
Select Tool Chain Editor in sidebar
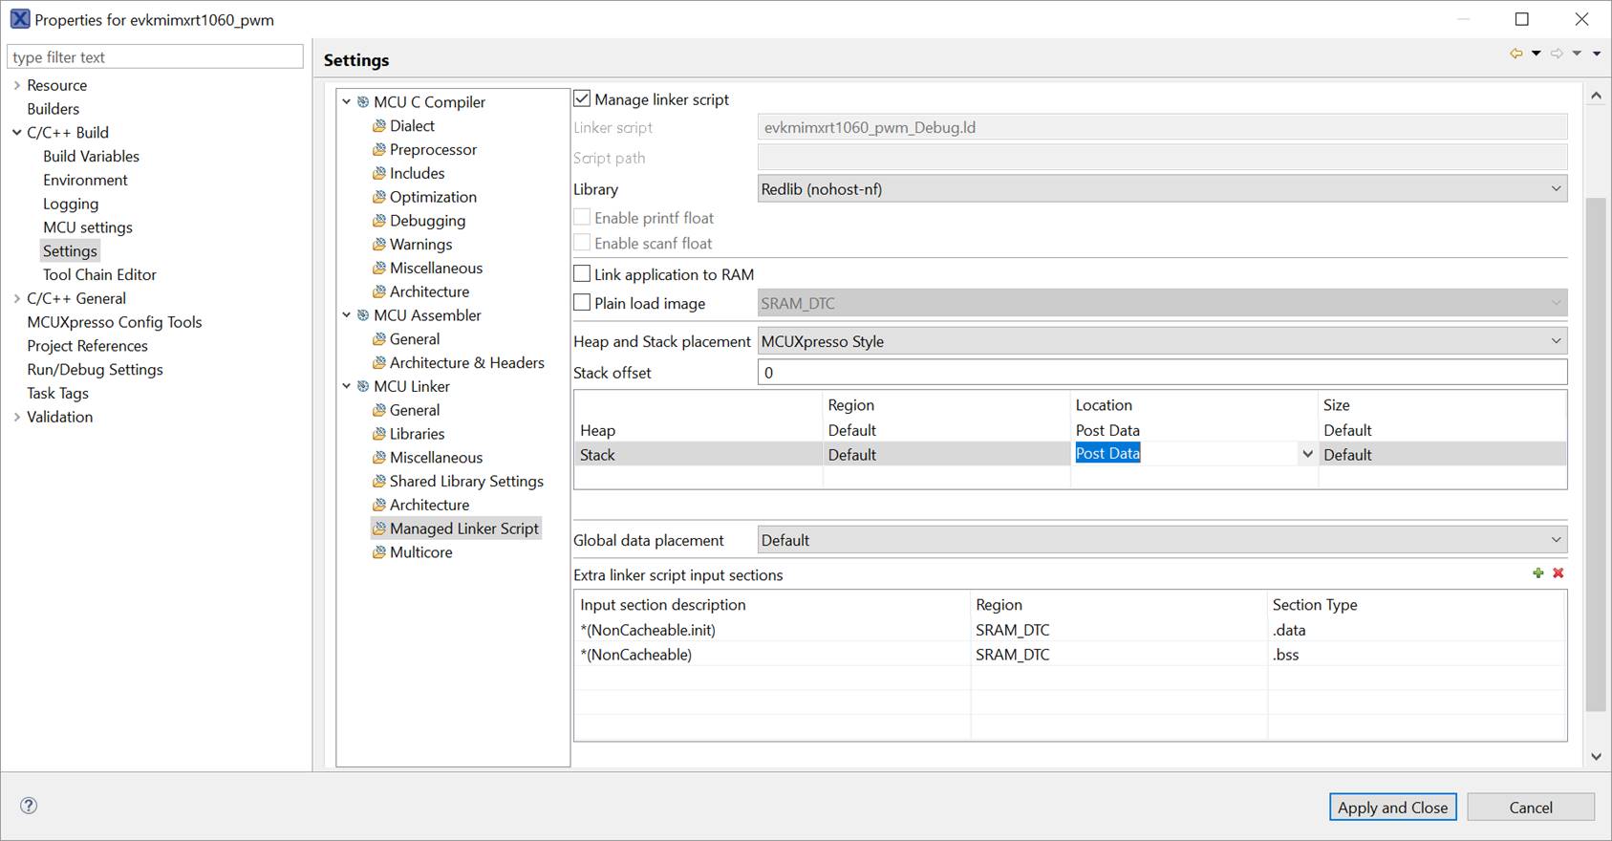[99, 274]
